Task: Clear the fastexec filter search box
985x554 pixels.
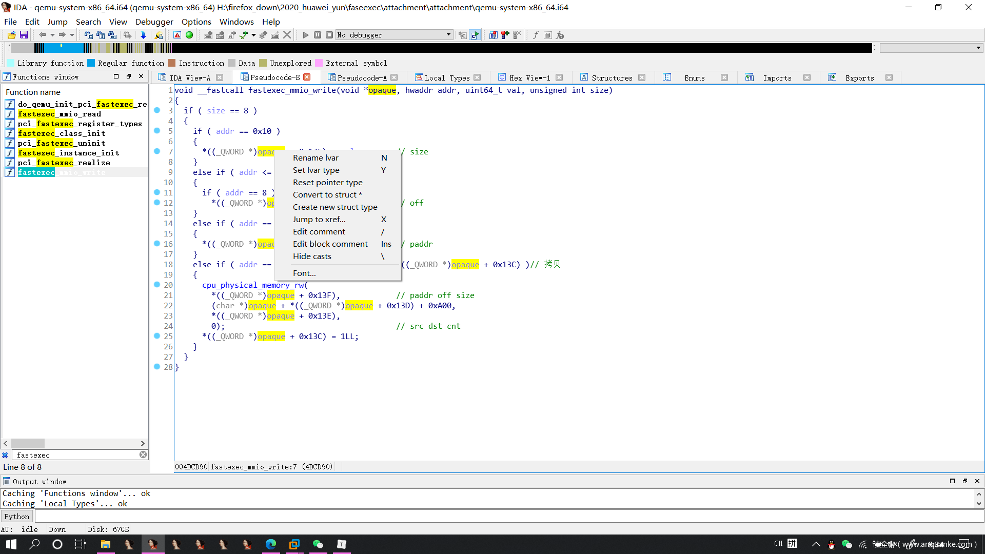Action: tap(143, 454)
